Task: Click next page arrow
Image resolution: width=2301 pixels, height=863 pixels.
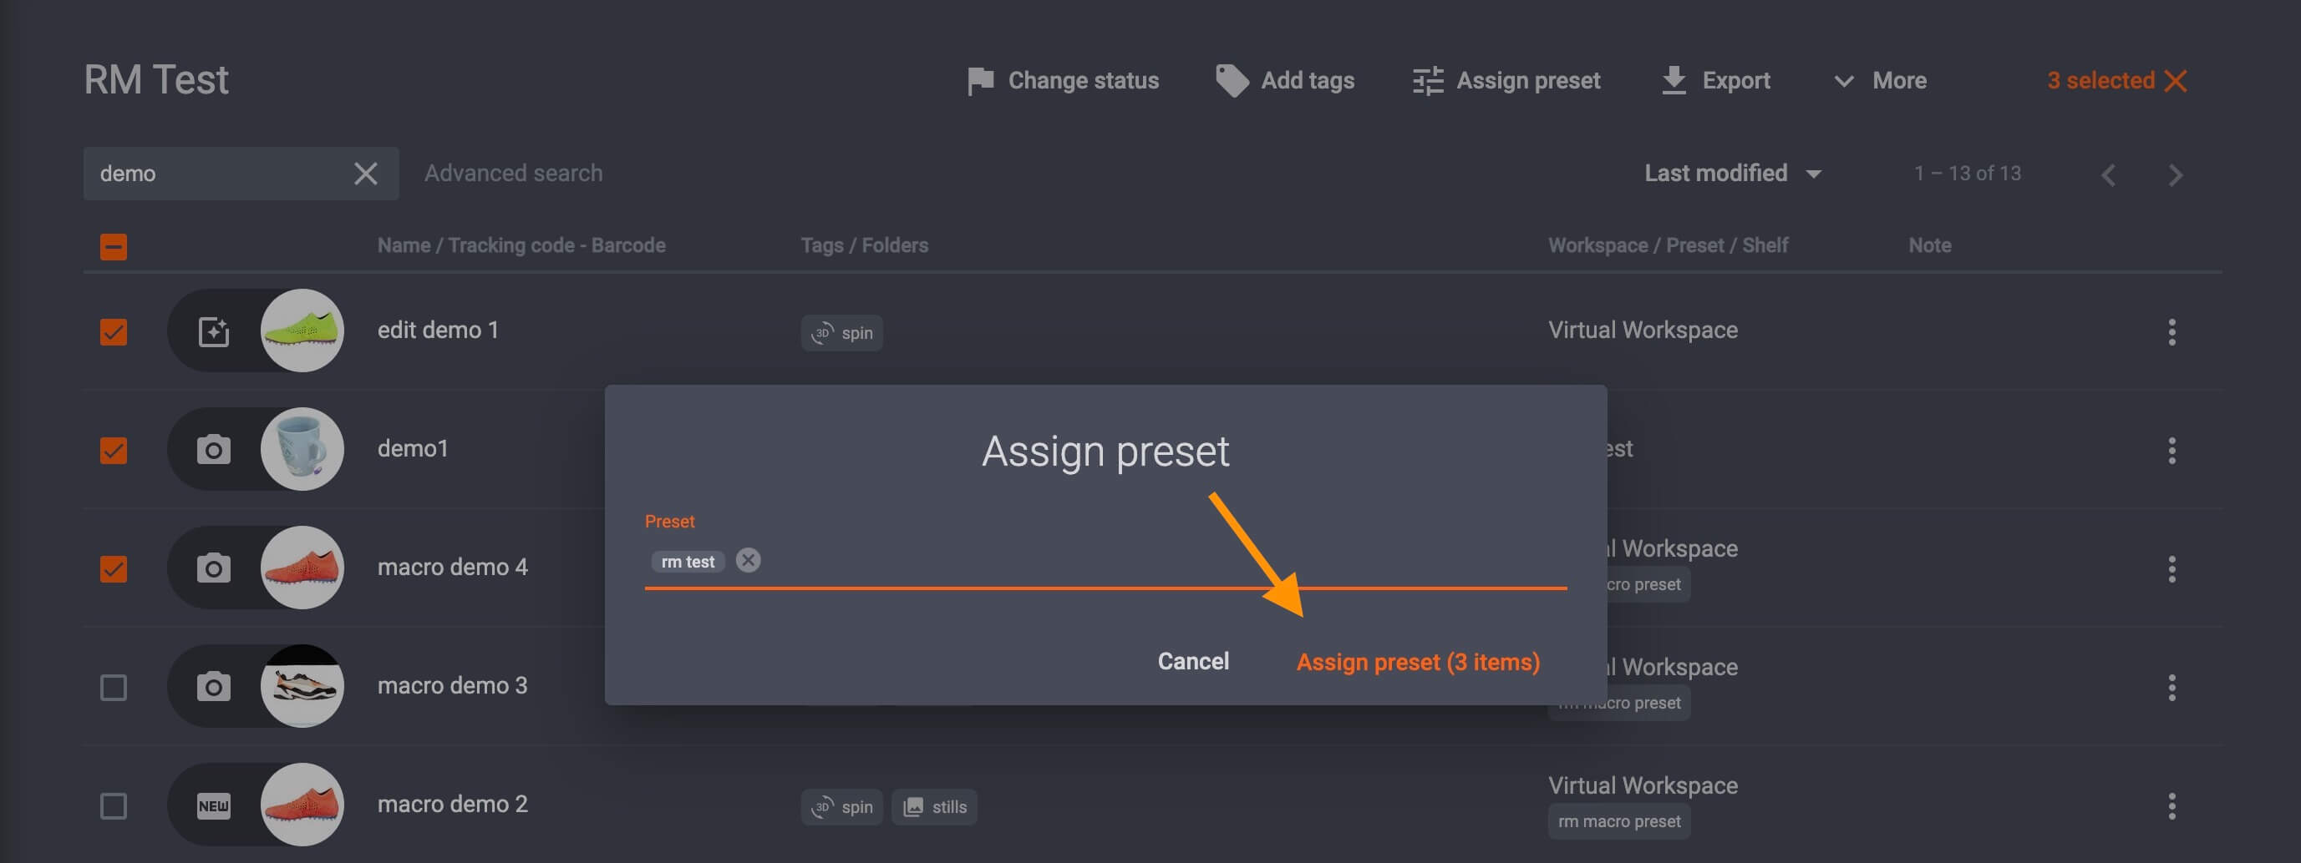Action: pos(2177,174)
